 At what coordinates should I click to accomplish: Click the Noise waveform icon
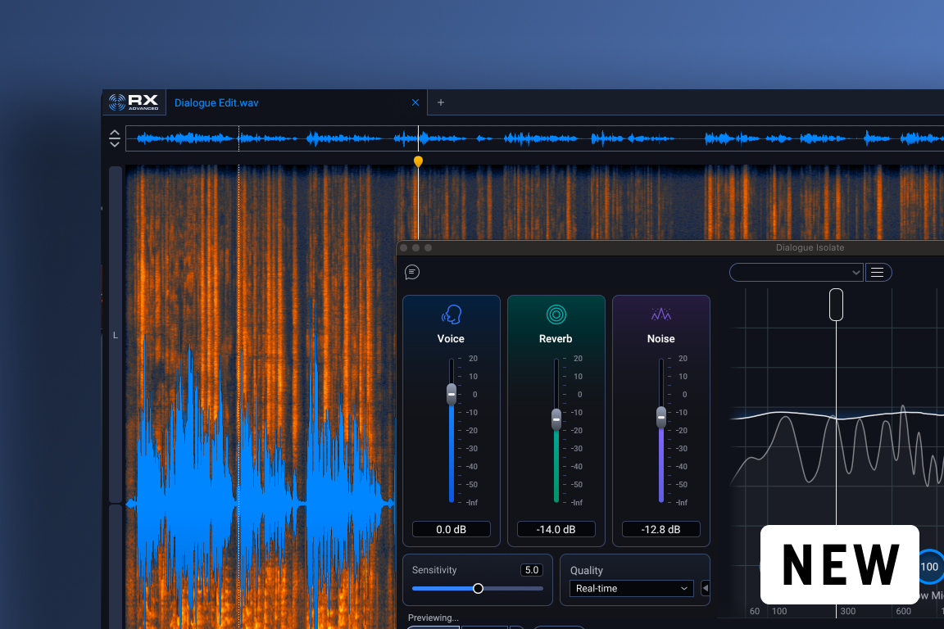(660, 314)
